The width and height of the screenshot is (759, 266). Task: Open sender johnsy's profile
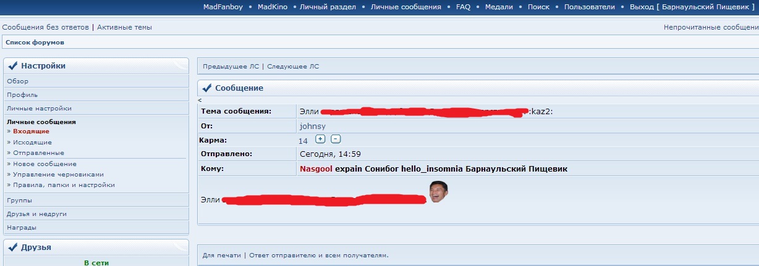coord(311,126)
